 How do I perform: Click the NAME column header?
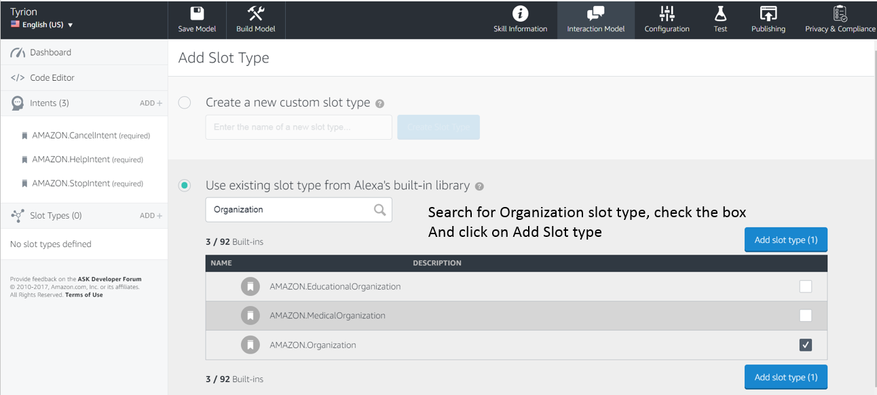221,263
